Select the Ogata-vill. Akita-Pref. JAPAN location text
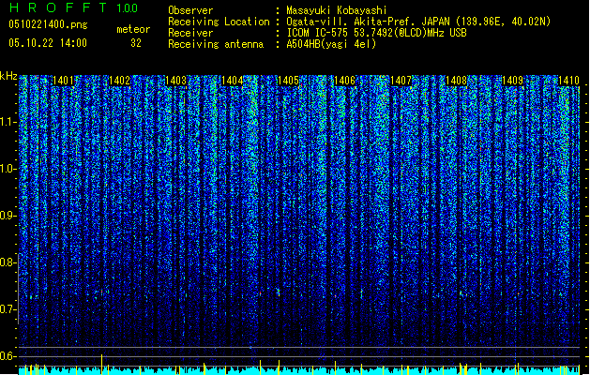 (418, 22)
